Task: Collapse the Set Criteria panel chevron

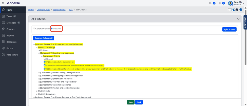Action: [x=238, y=19]
